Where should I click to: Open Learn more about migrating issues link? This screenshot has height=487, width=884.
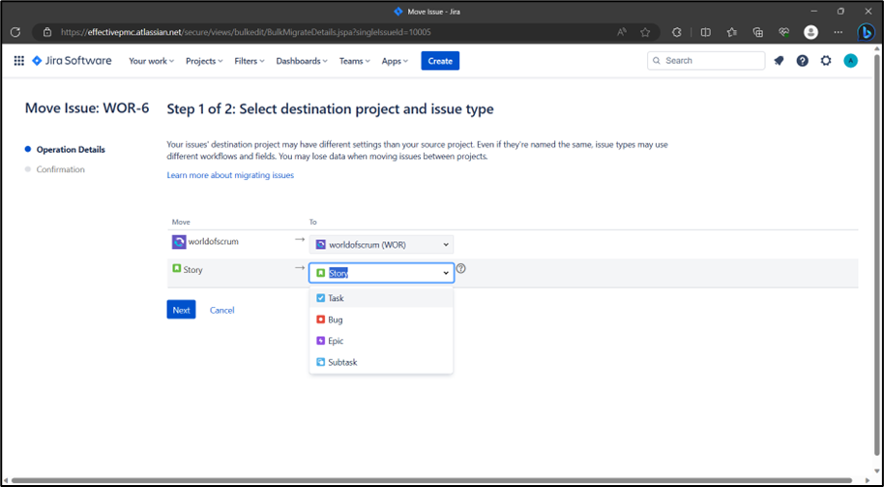[230, 175]
